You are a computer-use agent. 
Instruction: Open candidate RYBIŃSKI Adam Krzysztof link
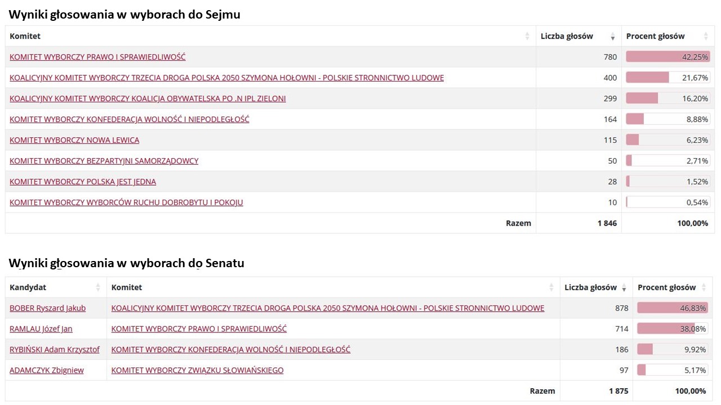click(x=55, y=350)
